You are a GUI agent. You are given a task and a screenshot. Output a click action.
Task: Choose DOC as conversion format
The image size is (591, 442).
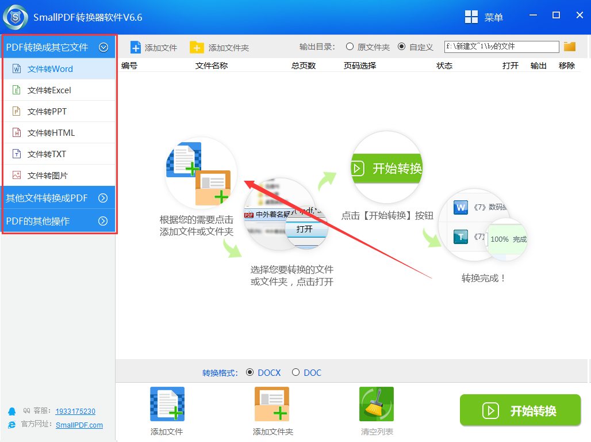point(296,372)
